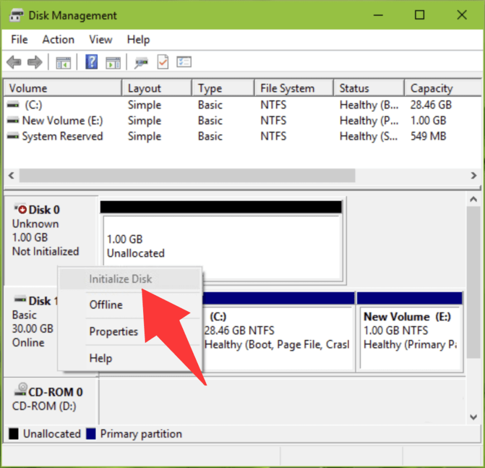The image size is (485, 468).
Task: Show the Action pane via its toolbar icon
Action: pyautogui.click(x=113, y=62)
